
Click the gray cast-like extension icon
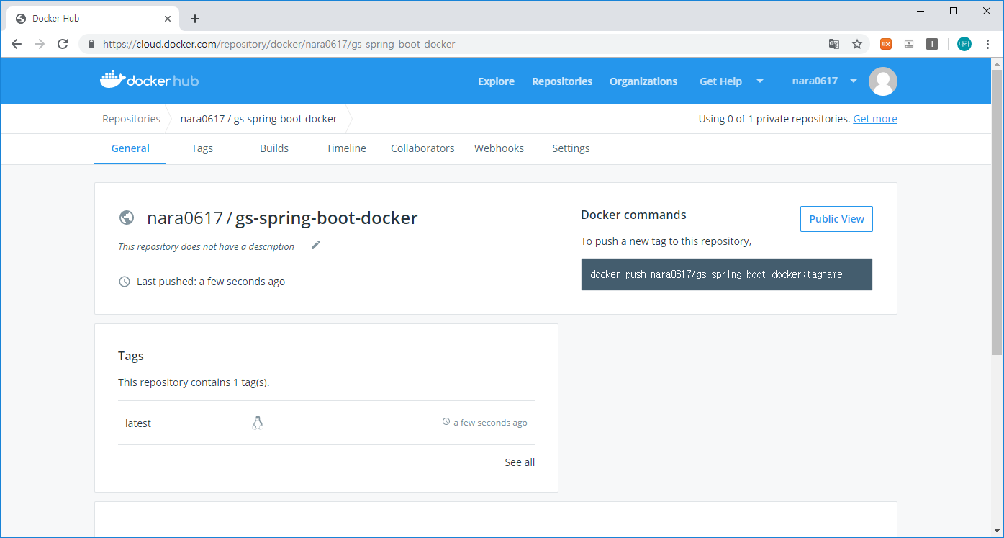[x=909, y=44]
